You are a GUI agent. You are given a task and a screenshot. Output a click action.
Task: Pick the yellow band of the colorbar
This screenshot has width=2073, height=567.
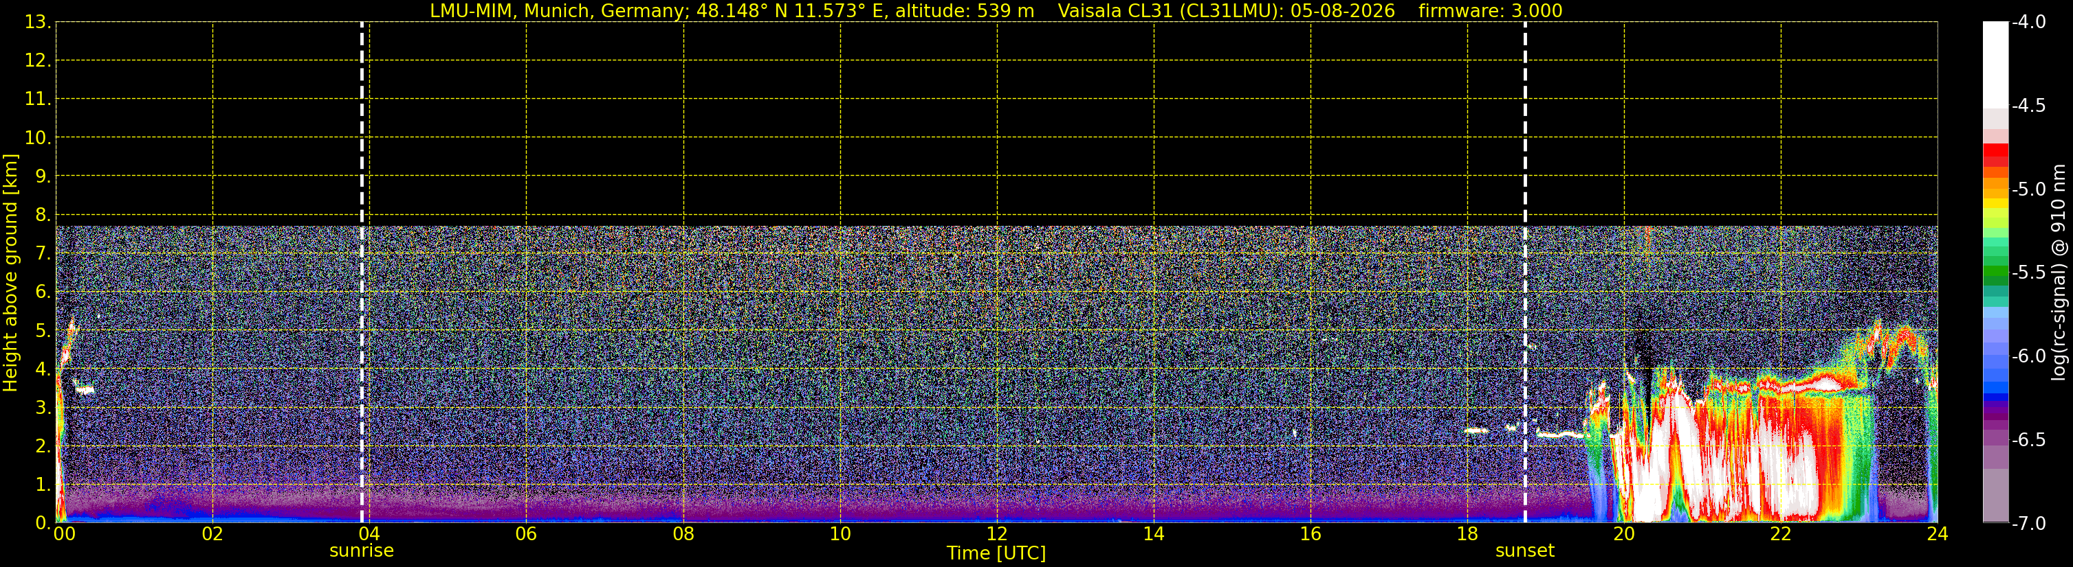[x=1996, y=205]
